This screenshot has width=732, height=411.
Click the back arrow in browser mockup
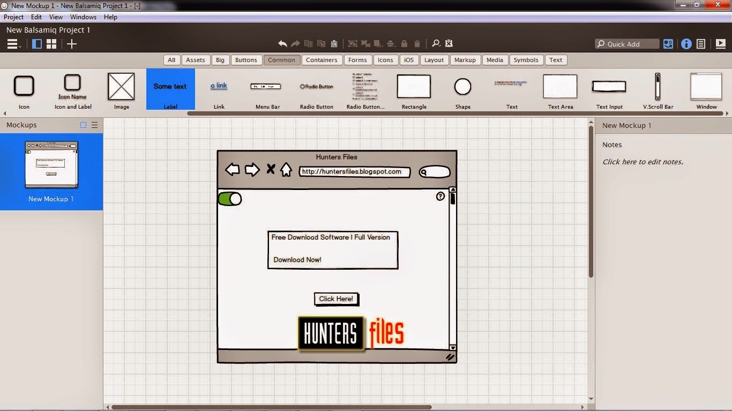(232, 170)
